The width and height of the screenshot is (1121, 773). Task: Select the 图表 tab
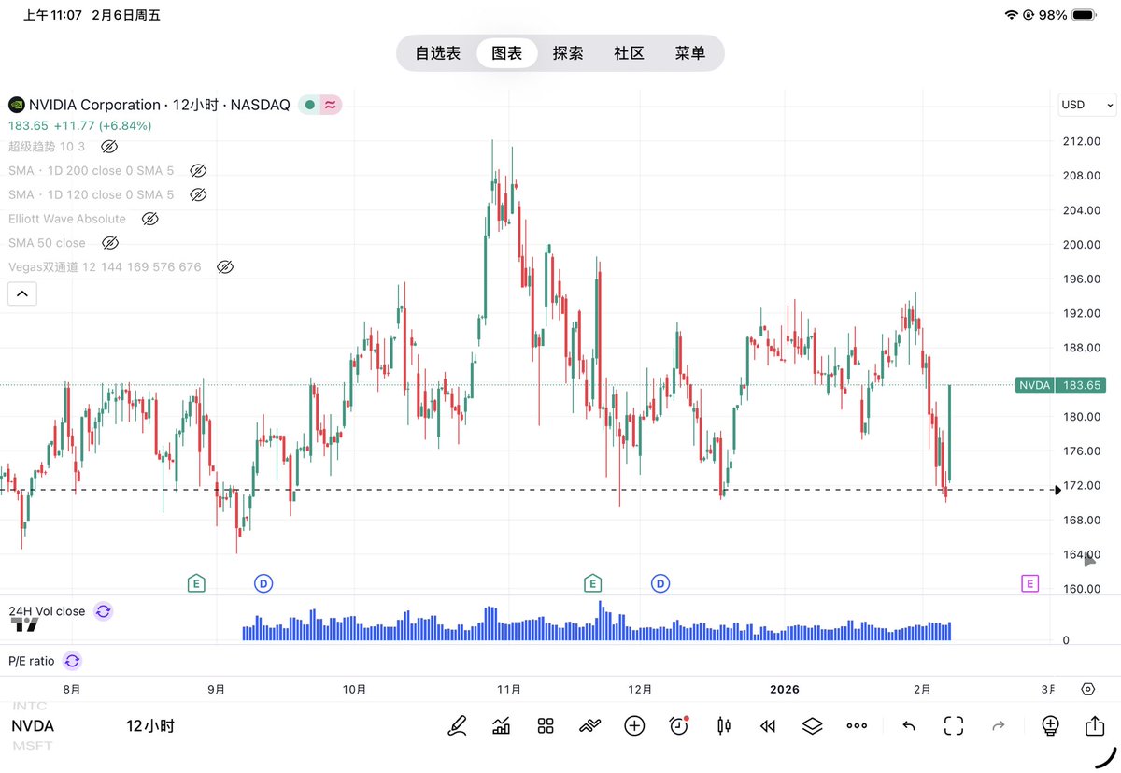tap(507, 53)
